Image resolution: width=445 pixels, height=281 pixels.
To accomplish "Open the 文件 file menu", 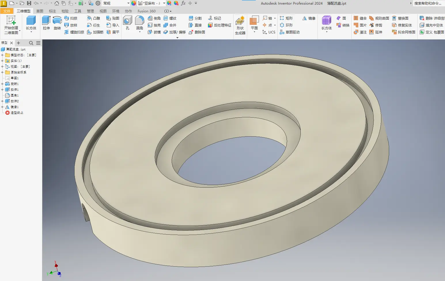I will click(x=7, y=11).
